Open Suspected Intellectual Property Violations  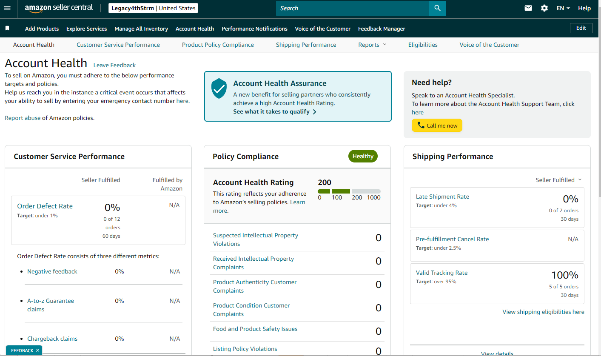256,239
